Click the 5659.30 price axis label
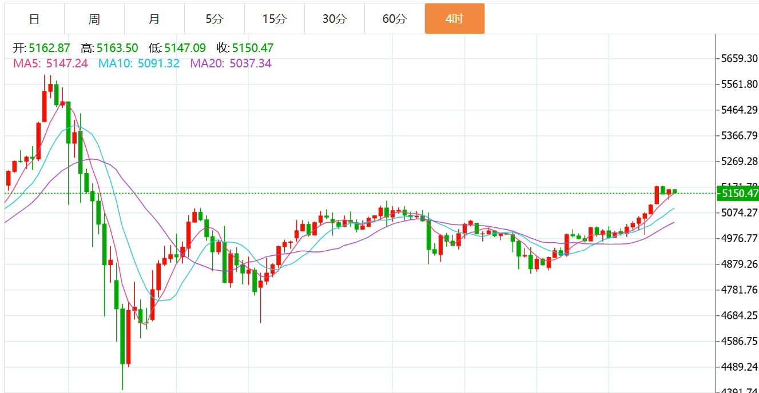This screenshot has height=393, width=759. (x=740, y=58)
